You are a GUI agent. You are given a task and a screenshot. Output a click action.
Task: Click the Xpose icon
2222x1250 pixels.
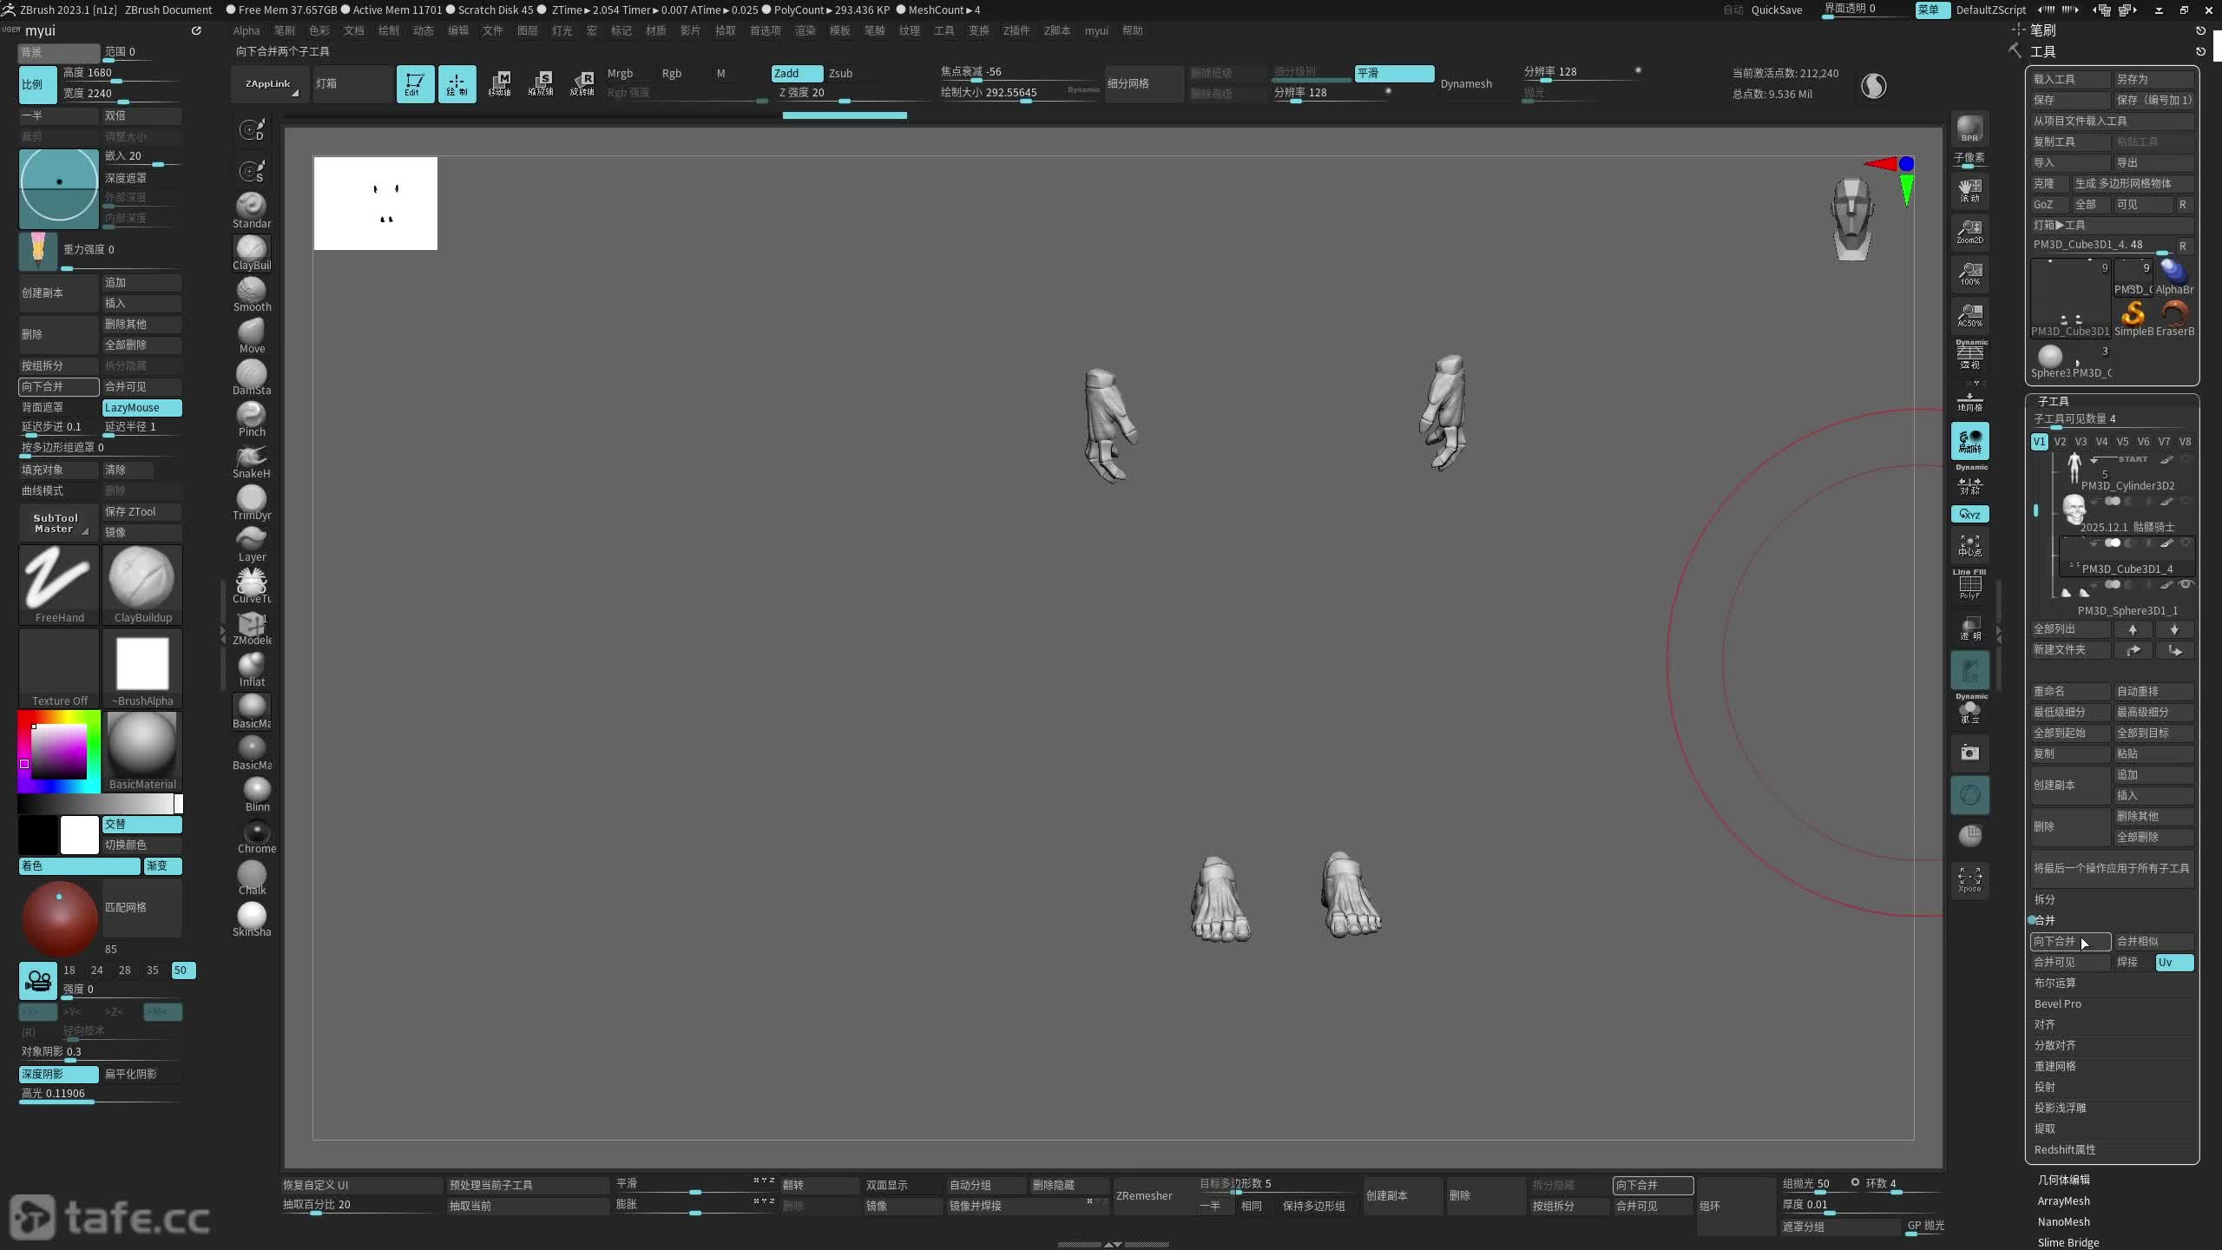(1969, 879)
